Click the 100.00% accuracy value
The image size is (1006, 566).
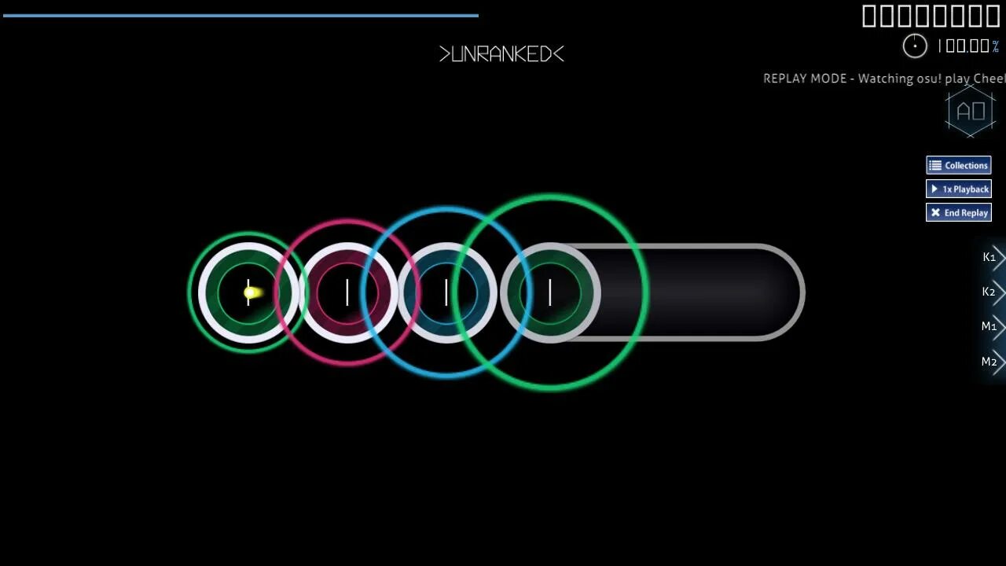pyautogui.click(x=968, y=46)
